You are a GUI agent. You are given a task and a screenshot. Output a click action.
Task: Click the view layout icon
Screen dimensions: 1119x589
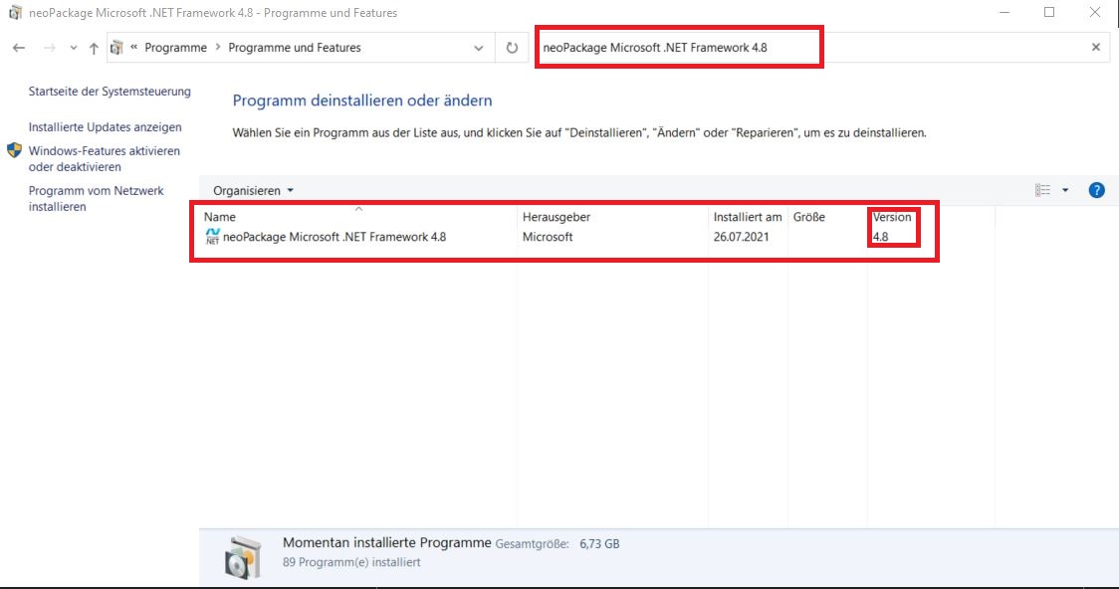(1042, 190)
